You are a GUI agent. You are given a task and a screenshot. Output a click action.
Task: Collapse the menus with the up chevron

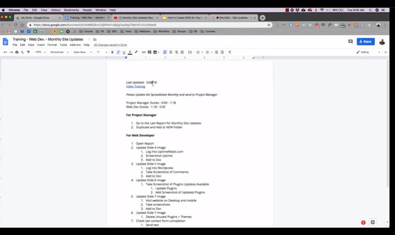pyautogui.click(x=386, y=52)
